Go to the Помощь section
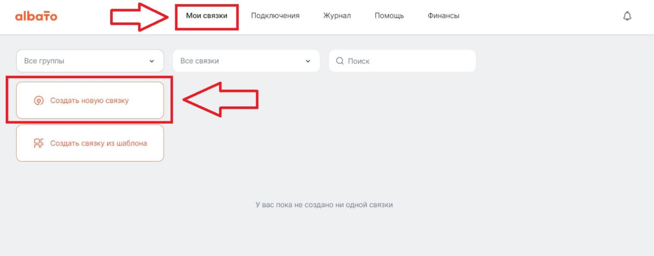 point(389,16)
